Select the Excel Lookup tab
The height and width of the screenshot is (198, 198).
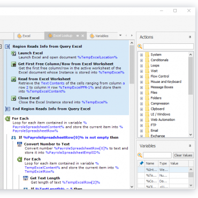coord(65,36)
